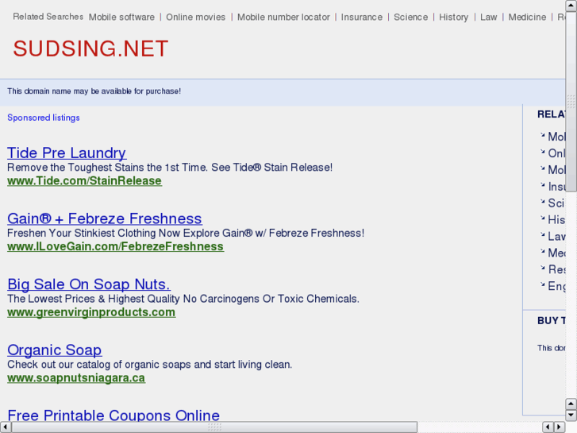
Task: Select the History link in top bar
Action: point(454,17)
